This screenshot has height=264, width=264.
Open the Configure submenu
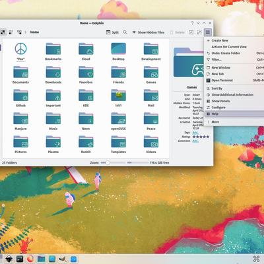click(x=234, y=108)
